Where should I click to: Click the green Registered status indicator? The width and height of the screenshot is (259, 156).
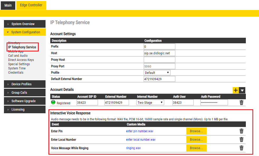(53, 102)
